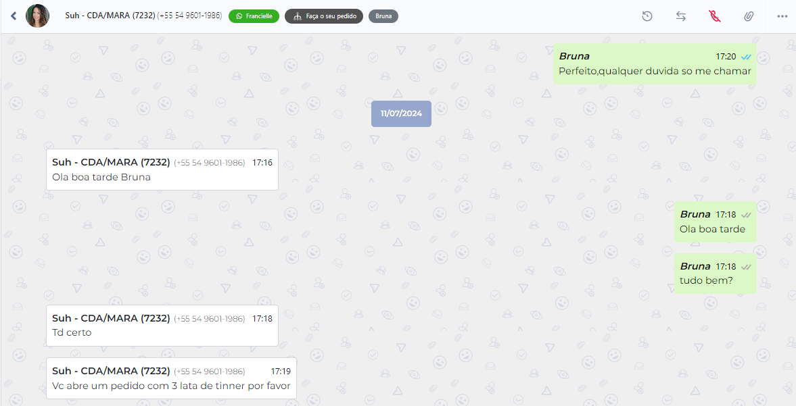
Task: Click the 'Perfeito, qualquer duvida' message bubble
Action: click(655, 64)
